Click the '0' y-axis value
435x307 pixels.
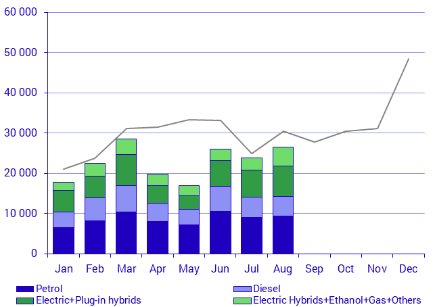(x=34, y=254)
